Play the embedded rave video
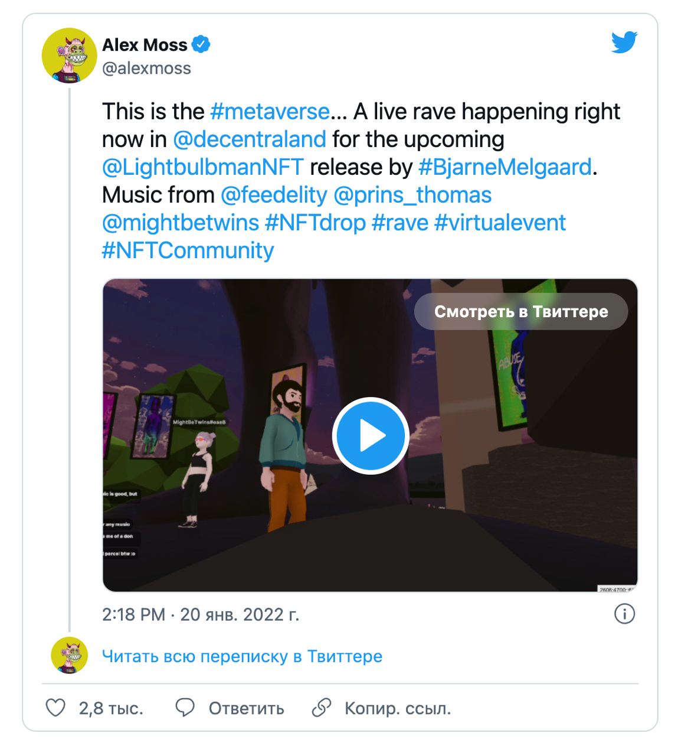The width and height of the screenshot is (678, 756). pyautogui.click(x=371, y=436)
